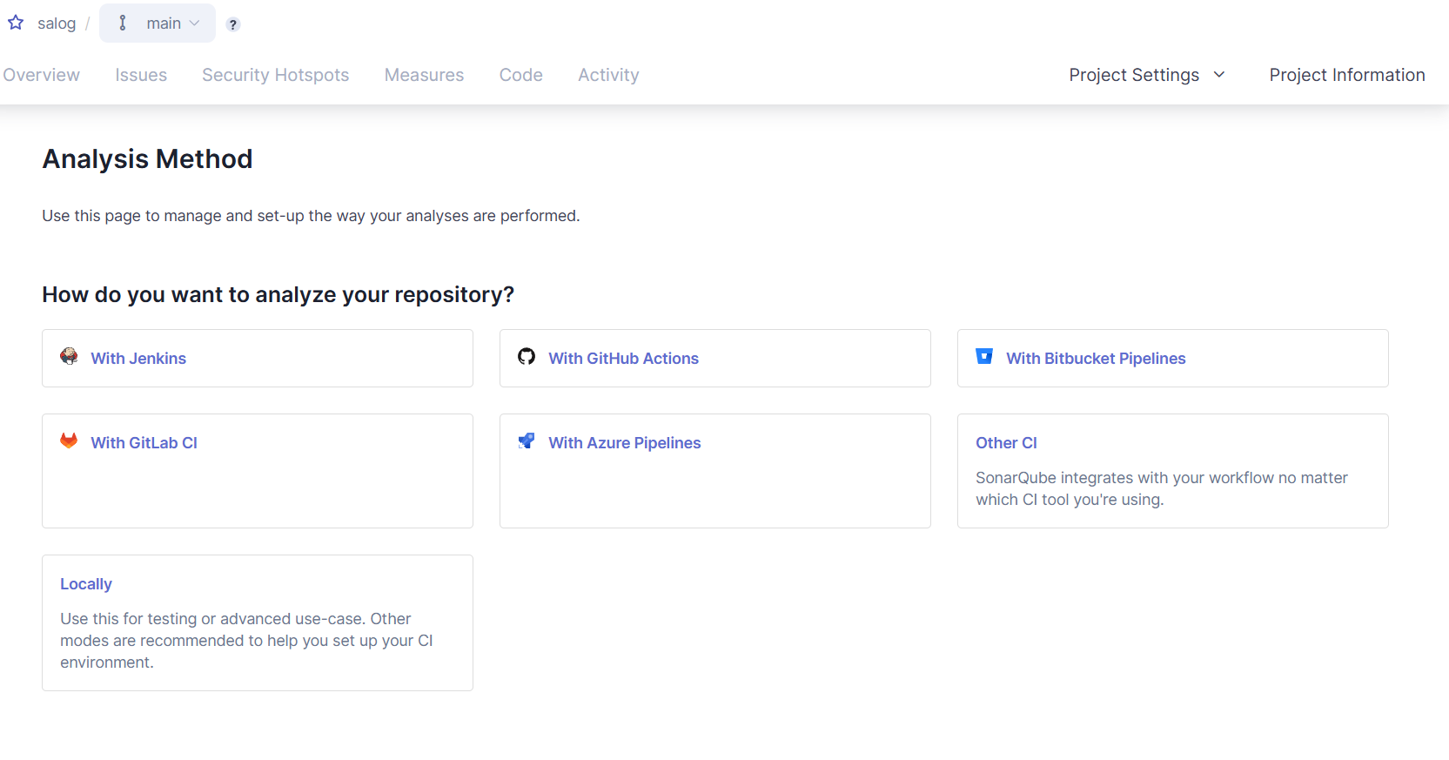This screenshot has width=1449, height=760.
Task: Switch to Security Hotspots tab
Action: click(x=275, y=75)
